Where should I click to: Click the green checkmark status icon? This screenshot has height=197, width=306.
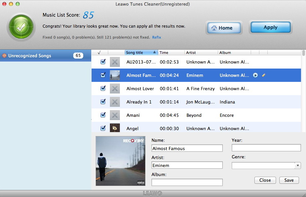click(21, 27)
